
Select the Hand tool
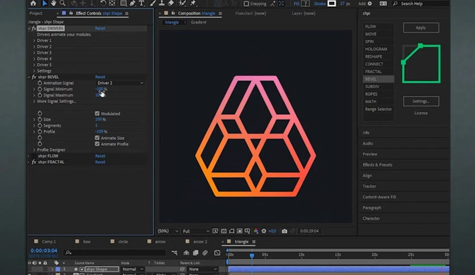click(x=53, y=3)
